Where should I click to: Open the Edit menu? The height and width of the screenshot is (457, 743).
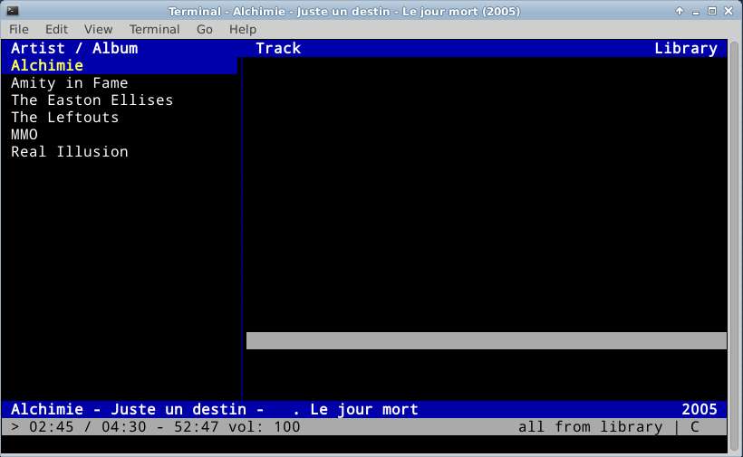click(56, 29)
